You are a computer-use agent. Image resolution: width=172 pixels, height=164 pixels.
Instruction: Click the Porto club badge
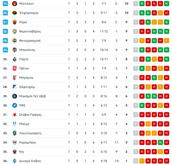coord(15,59)
